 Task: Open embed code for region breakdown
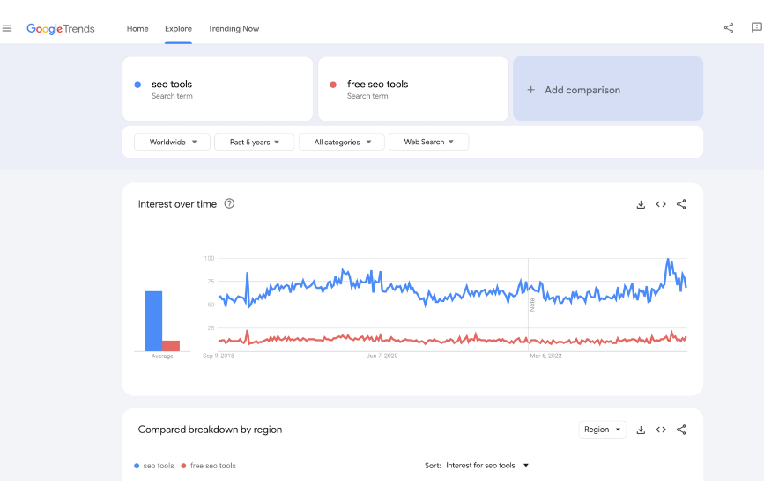(x=661, y=430)
